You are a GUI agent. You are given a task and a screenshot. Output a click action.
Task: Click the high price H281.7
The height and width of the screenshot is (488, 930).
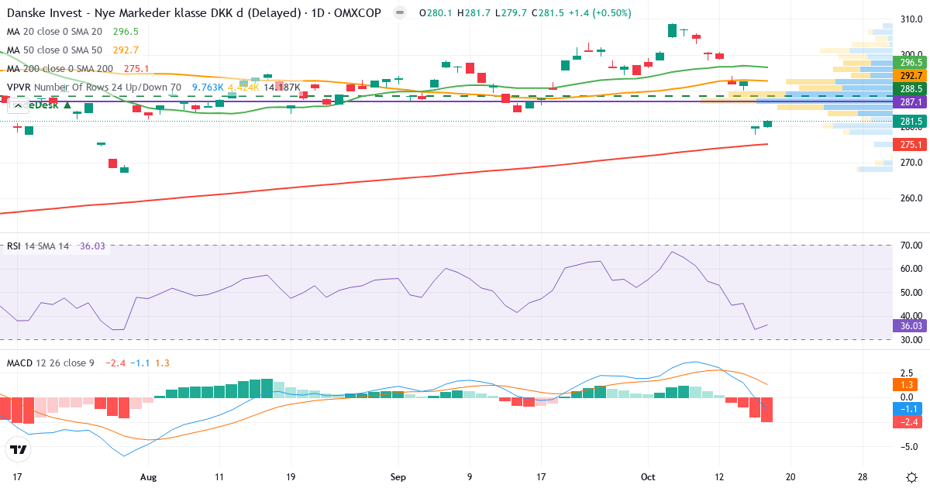pos(473,13)
